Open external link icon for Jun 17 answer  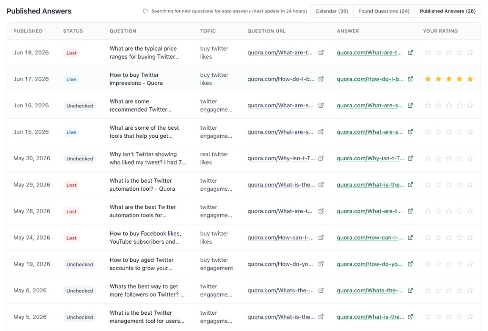(x=410, y=79)
